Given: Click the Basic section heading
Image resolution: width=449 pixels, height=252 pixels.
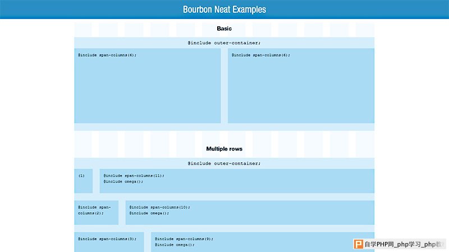Looking at the screenshot, I should click(224, 29).
